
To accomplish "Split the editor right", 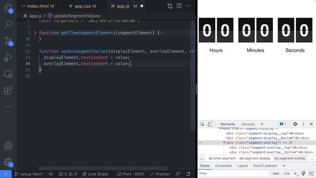I will point(179,6).
